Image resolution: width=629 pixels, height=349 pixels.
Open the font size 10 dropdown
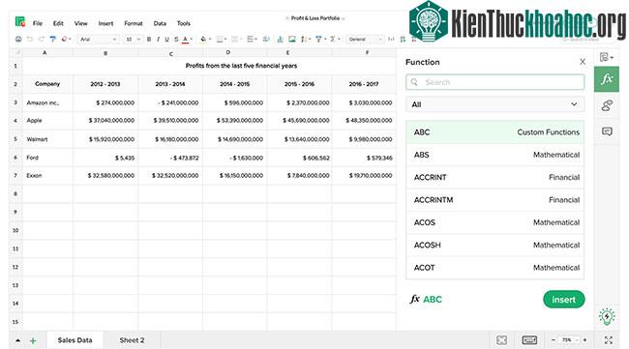click(133, 40)
